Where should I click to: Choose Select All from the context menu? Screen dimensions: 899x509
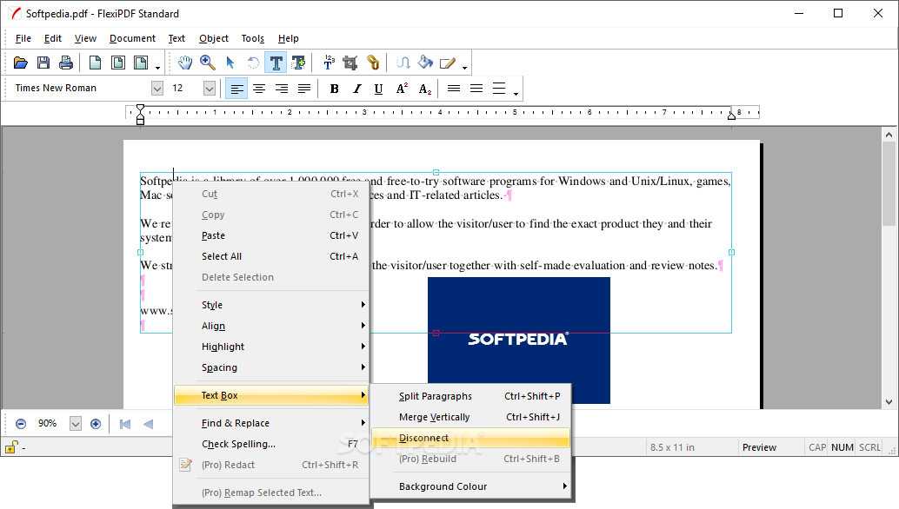(x=270, y=256)
